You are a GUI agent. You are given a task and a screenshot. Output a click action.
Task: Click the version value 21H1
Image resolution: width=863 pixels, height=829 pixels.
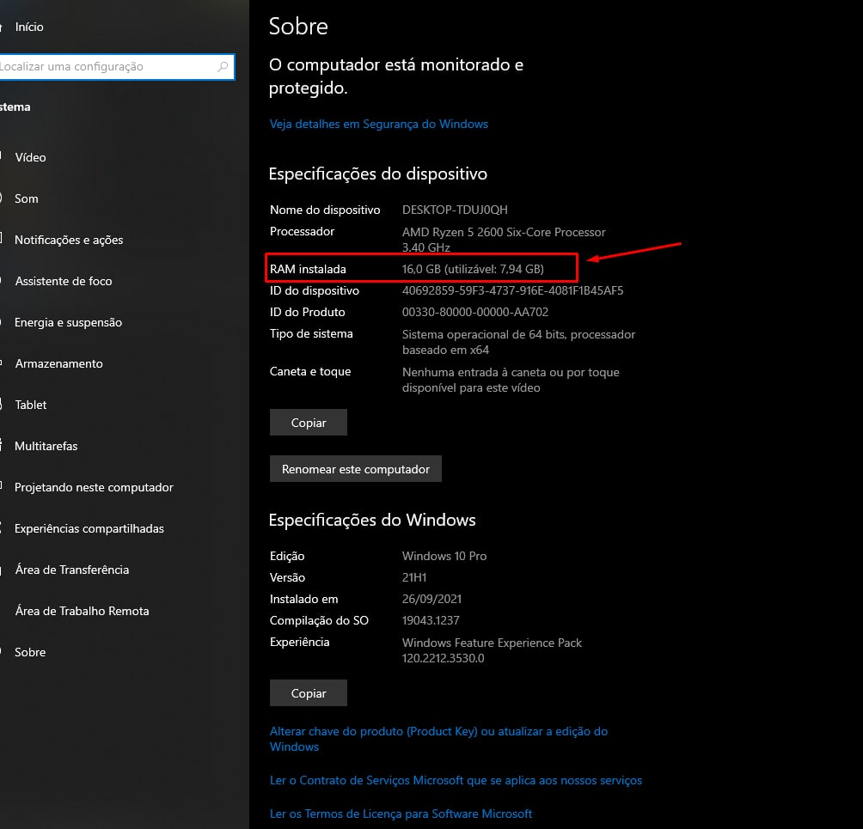[414, 577]
